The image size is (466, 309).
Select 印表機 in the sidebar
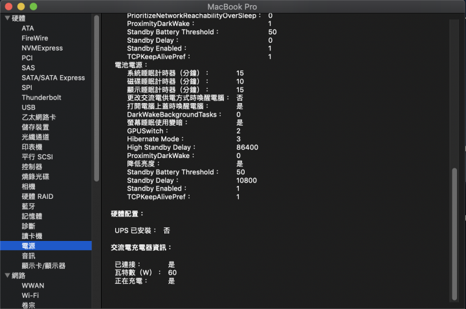click(32, 147)
